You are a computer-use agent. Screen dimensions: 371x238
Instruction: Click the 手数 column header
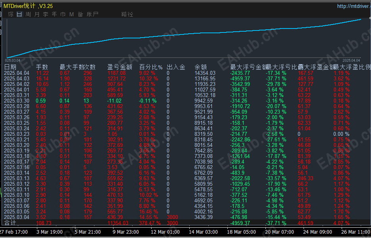[x=42, y=67]
